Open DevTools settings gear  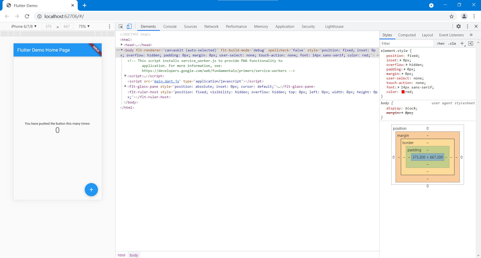click(458, 26)
